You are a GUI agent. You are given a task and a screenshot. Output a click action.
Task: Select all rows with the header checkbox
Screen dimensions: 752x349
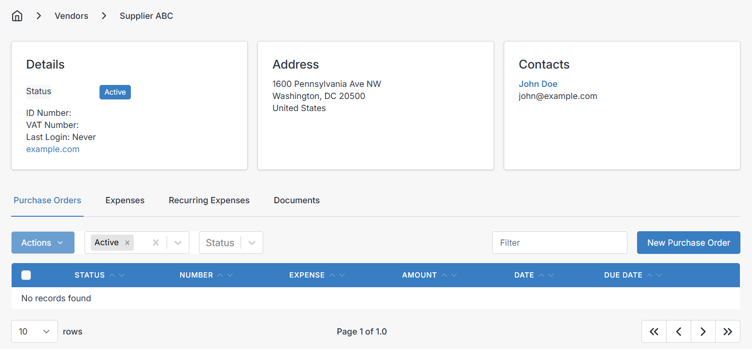pos(26,275)
